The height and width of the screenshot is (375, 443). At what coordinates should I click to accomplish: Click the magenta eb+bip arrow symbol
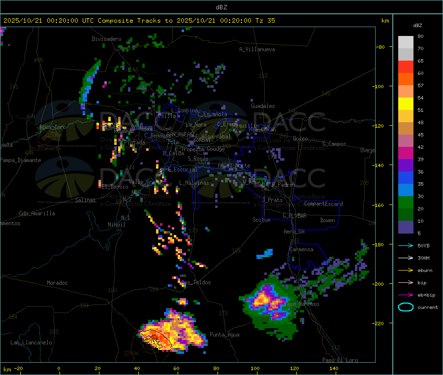tap(406, 295)
